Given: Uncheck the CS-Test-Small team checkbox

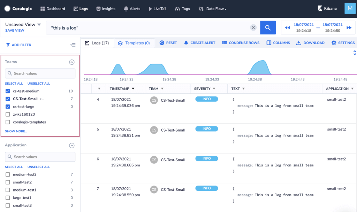Looking at the screenshot, I should pyautogui.click(x=8, y=99).
